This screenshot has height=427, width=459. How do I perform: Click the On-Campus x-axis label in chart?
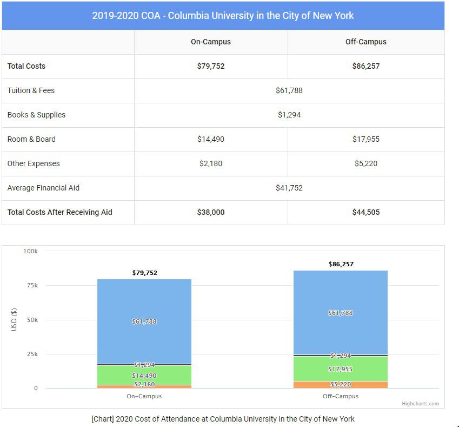click(x=144, y=396)
